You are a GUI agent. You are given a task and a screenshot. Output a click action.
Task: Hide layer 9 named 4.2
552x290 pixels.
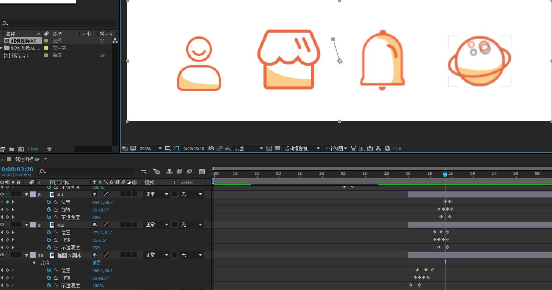[x=2, y=224]
